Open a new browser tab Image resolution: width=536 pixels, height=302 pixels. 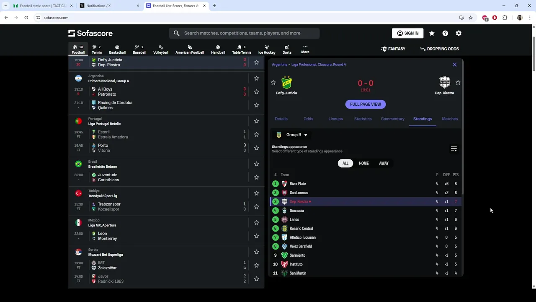pos(214,6)
